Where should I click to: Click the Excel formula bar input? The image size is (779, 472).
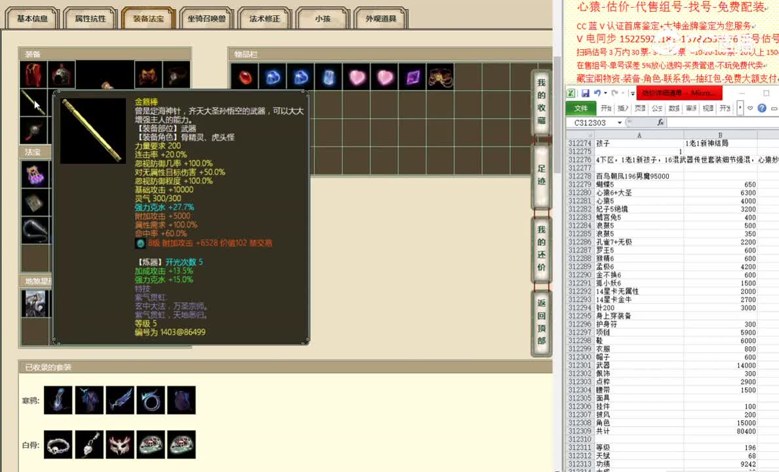(723, 122)
